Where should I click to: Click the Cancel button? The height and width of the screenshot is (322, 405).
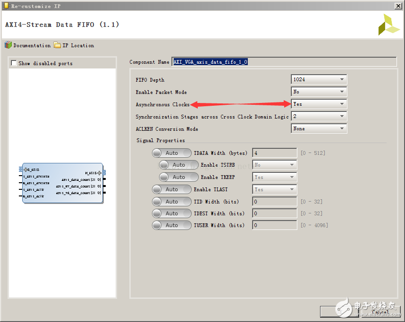pyautogui.click(x=380, y=312)
